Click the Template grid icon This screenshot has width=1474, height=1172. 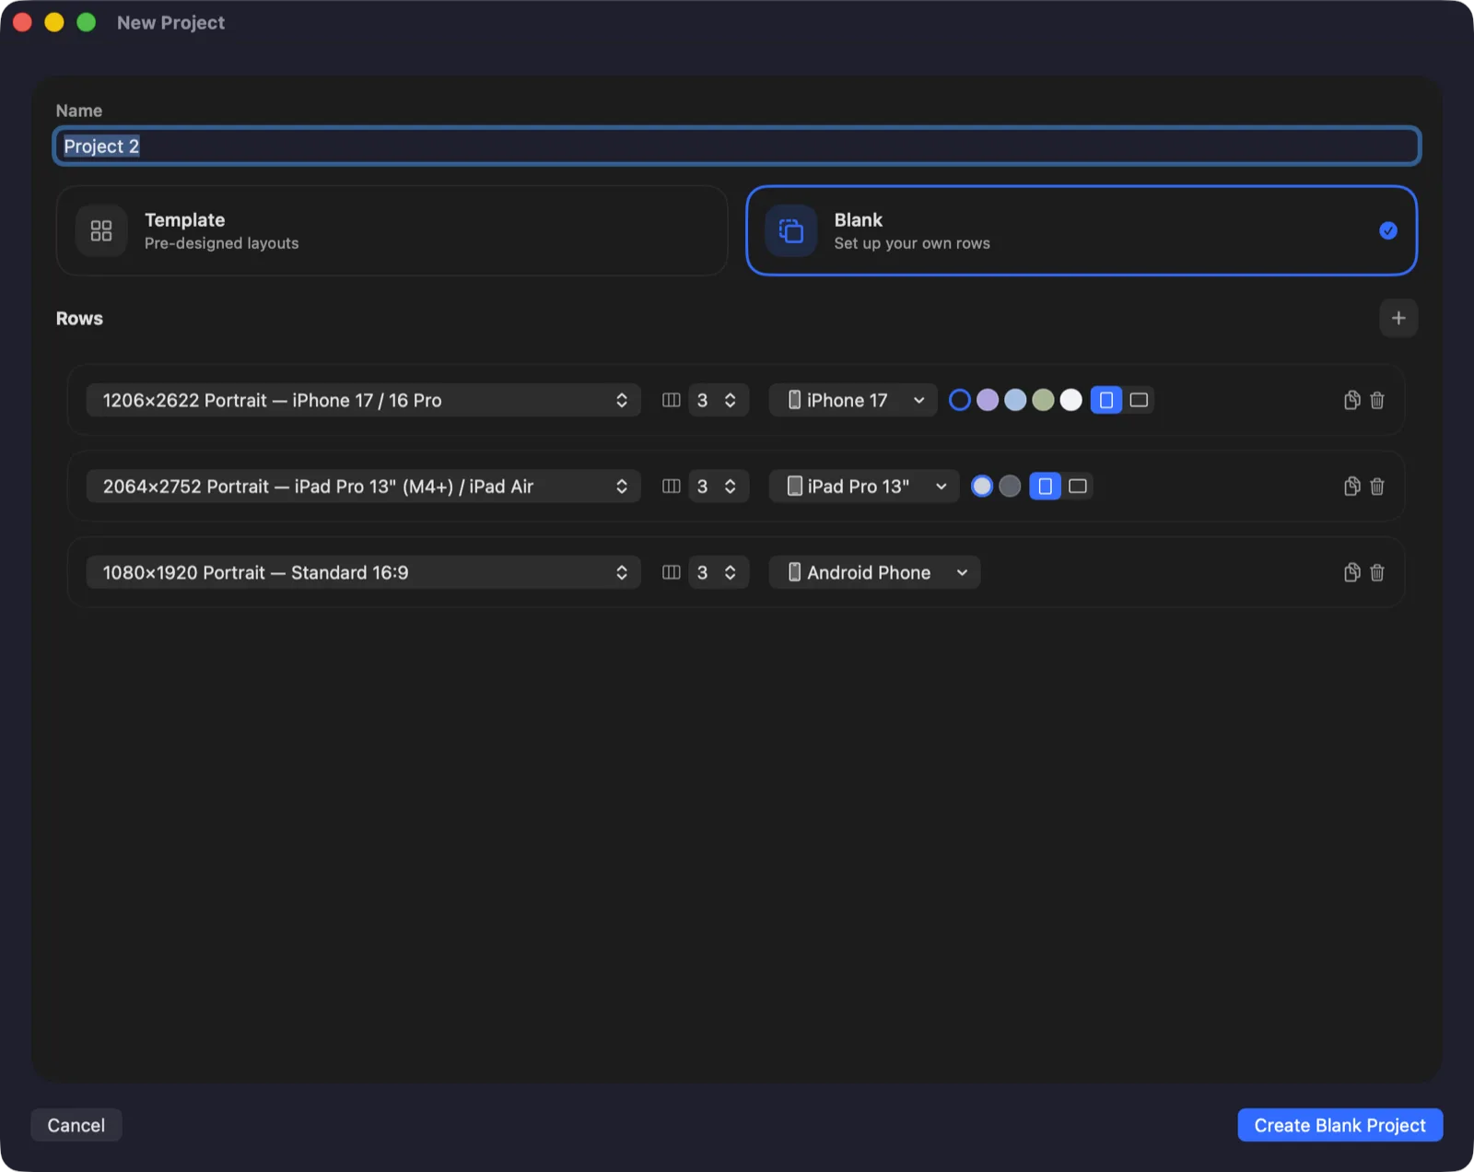(x=101, y=230)
